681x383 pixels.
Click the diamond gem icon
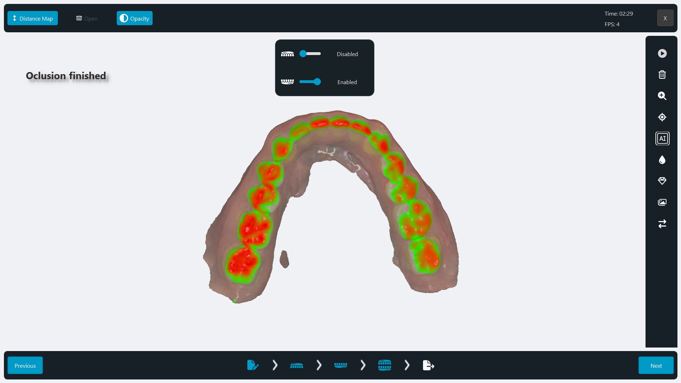point(662,181)
